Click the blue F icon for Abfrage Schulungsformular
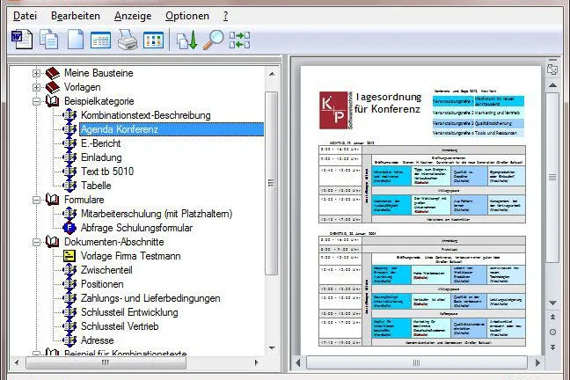 click(x=69, y=228)
